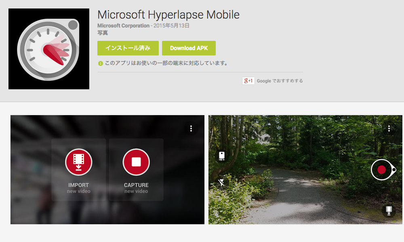Screen dimensions: 404x242
Task: Click the switch camera icon in the forest screenshot
Action: click(x=221, y=156)
